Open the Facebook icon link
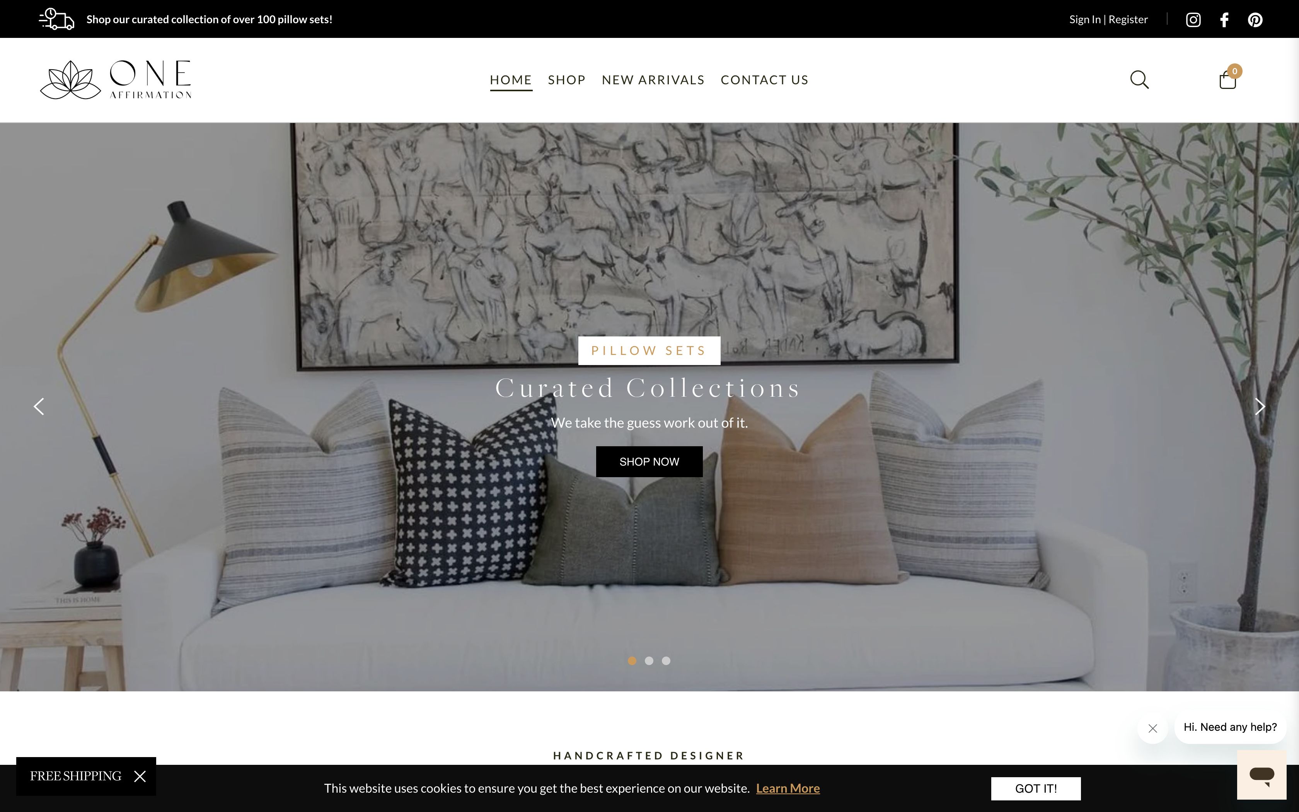1299x812 pixels. point(1223,19)
